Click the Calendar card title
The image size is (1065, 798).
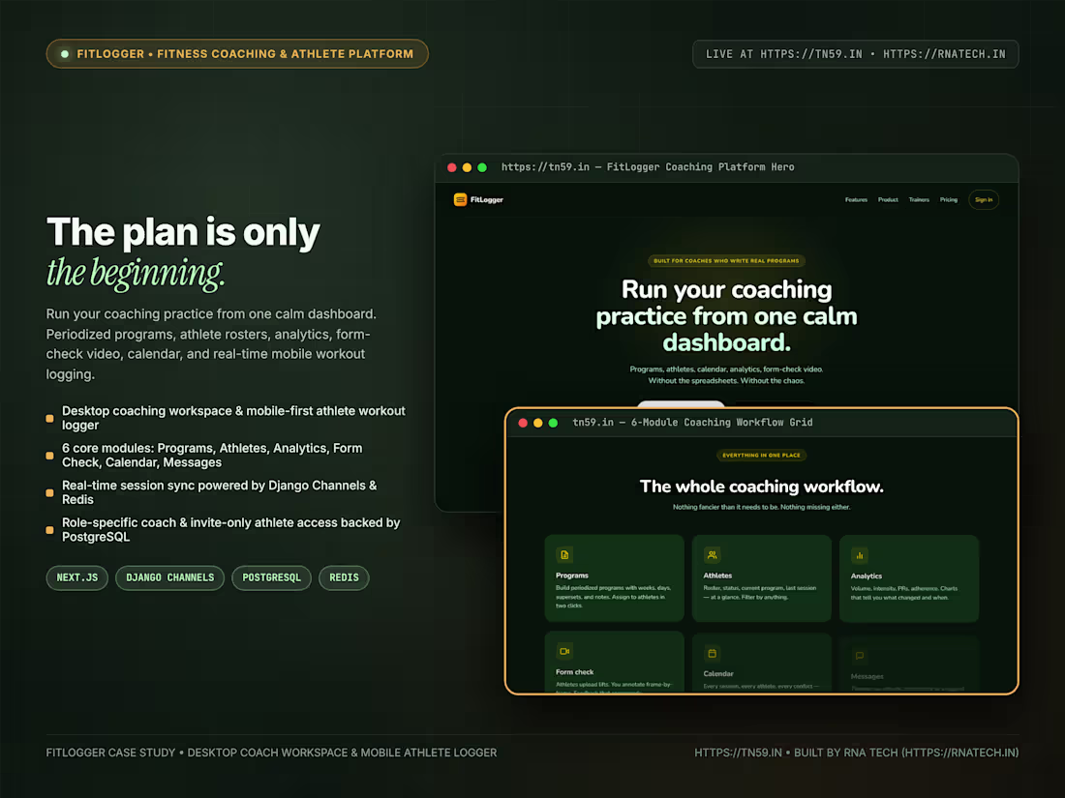[x=718, y=674]
